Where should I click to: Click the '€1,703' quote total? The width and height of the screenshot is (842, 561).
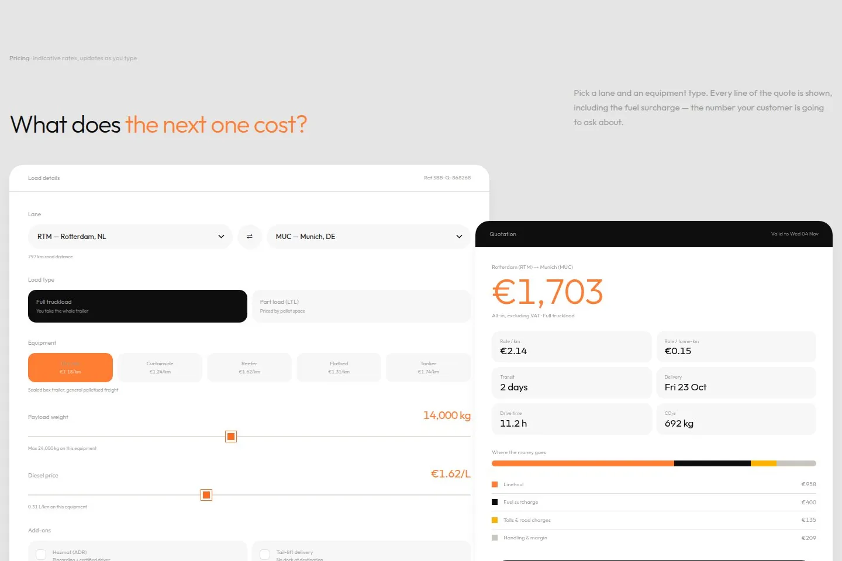click(x=547, y=292)
